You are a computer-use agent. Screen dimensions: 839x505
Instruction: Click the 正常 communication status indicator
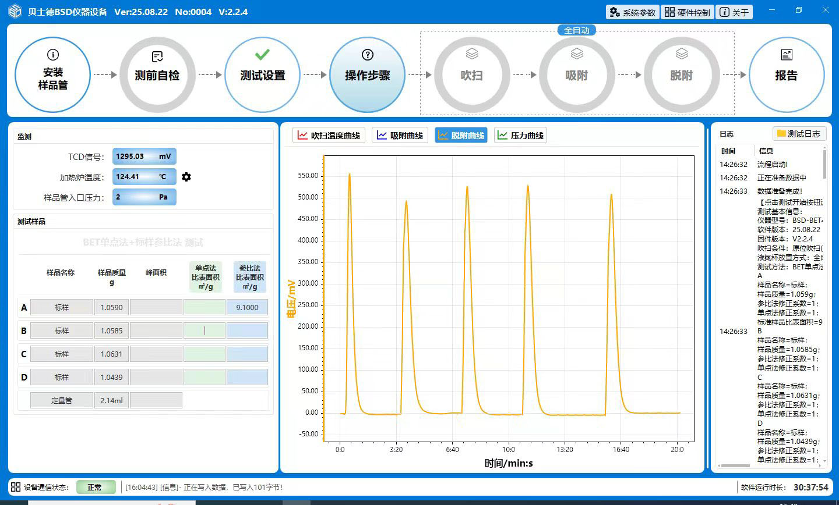tap(96, 487)
